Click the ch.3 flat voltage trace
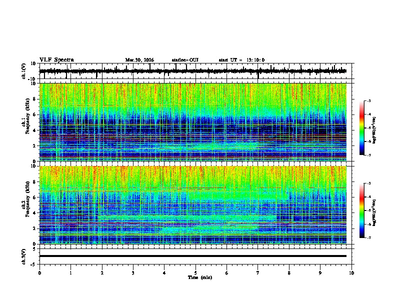396x306 pixels. pyautogui.click(x=192, y=256)
